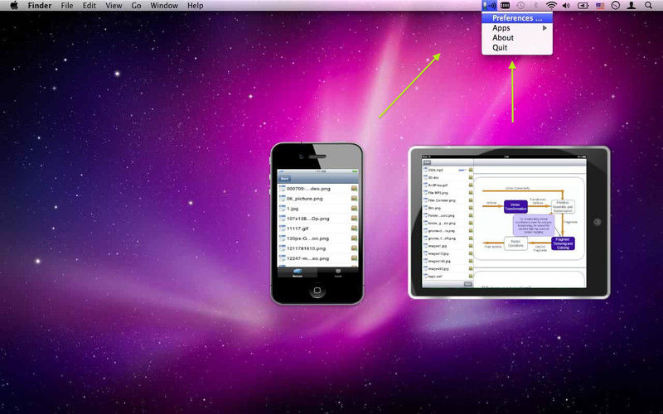
Task: Switch to the Local tab on the iPhone
Action: 338,272
